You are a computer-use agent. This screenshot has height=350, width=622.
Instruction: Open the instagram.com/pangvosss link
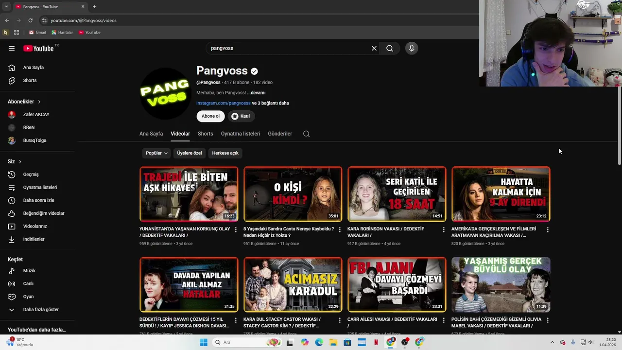[x=224, y=103]
